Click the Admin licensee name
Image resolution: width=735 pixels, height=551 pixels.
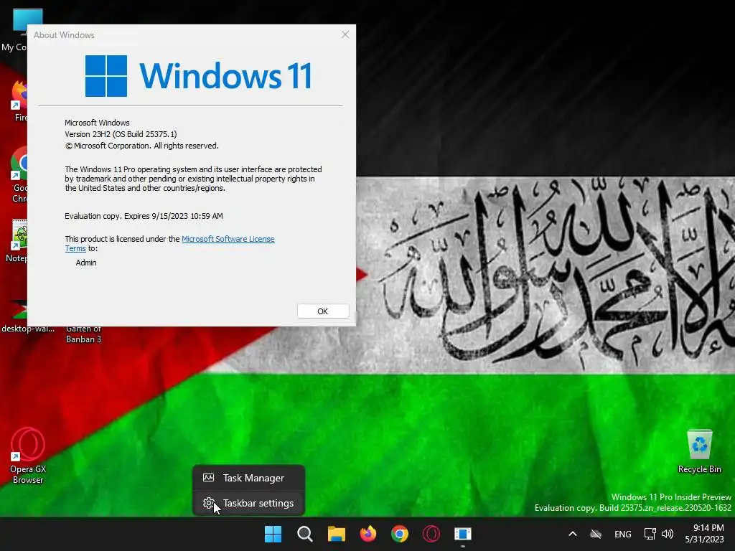(86, 263)
